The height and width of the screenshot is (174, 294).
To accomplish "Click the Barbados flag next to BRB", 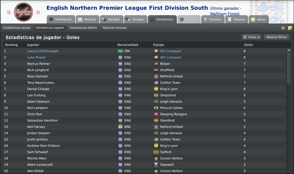I will 120,127.
